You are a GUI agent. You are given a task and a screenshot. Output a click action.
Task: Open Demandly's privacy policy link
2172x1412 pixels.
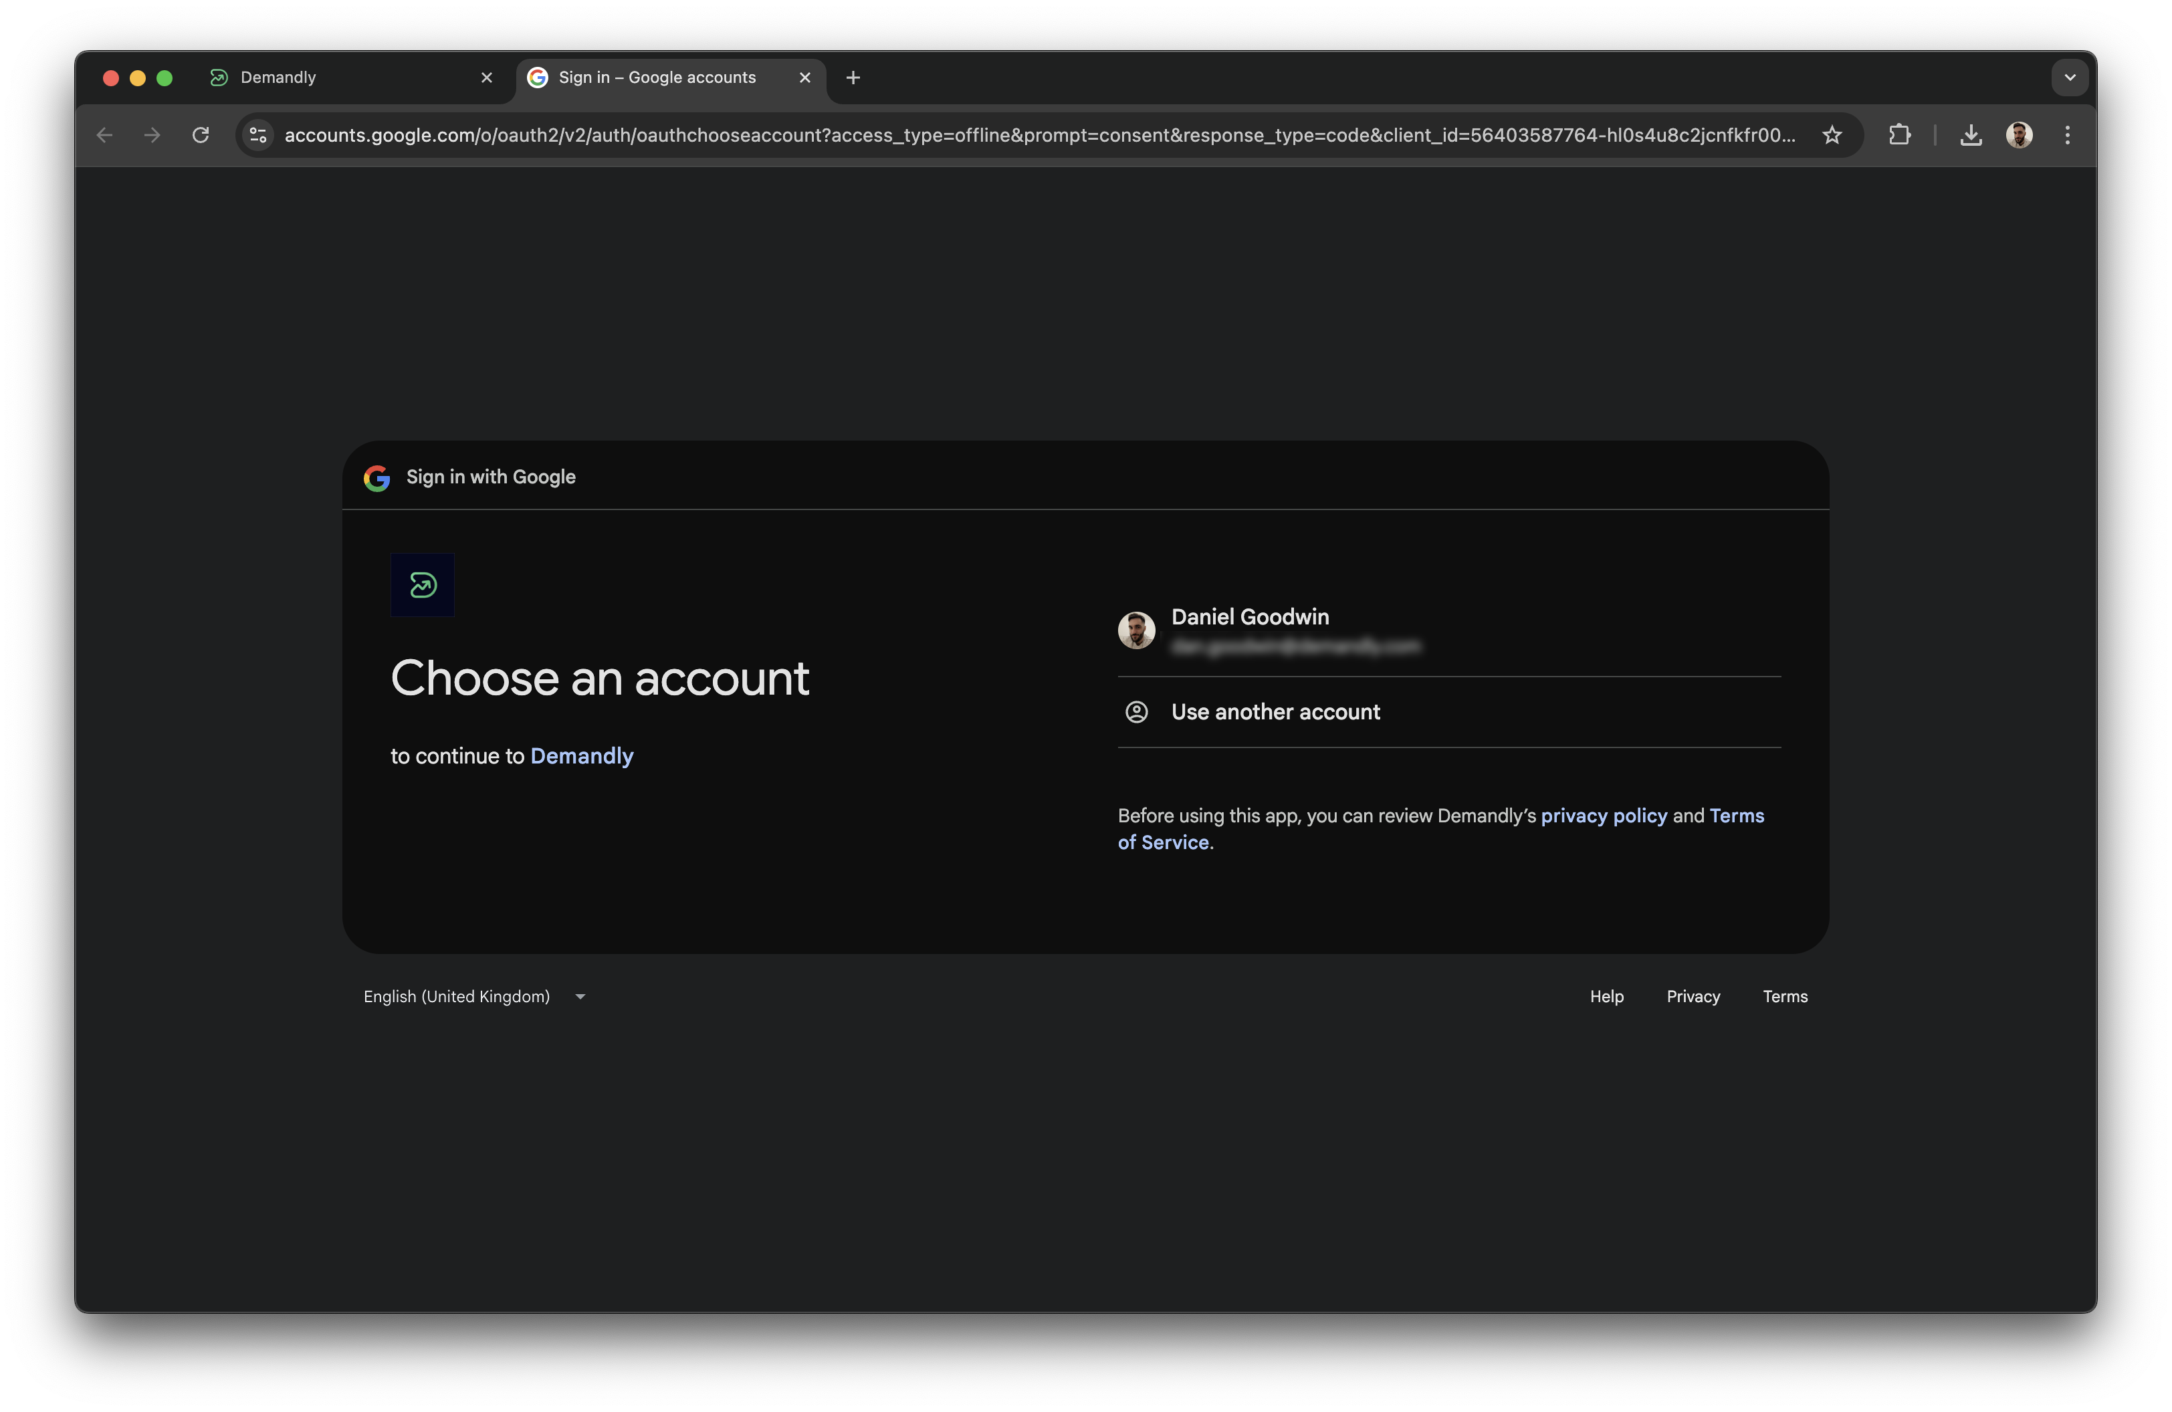click(x=1604, y=816)
